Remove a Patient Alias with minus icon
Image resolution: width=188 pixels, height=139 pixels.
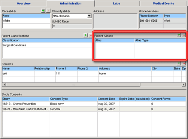coord(184,35)
